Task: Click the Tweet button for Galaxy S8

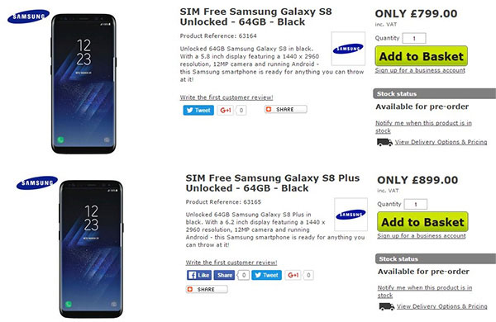Action: coord(198,110)
